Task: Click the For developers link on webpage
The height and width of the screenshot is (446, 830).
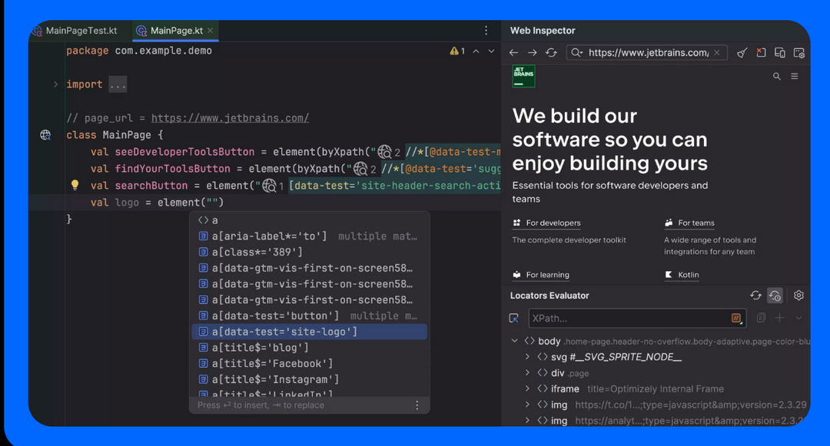Action: point(553,223)
